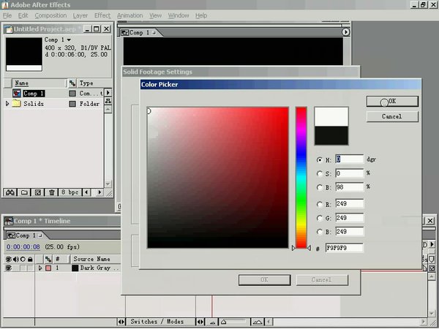
Task: Select the R red radio button
Action: pos(320,204)
